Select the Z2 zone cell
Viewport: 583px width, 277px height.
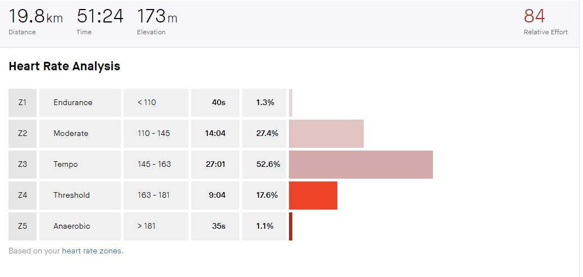(x=22, y=134)
